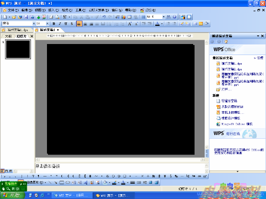Image resolution: width=266 pixels, height=199 pixels.
Task: Toggle text Shadow formatting
Action: click(x=71, y=24)
